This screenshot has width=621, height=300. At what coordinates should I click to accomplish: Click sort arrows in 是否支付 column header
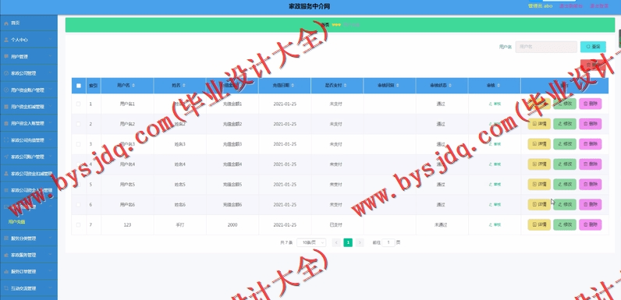[345, 86]
